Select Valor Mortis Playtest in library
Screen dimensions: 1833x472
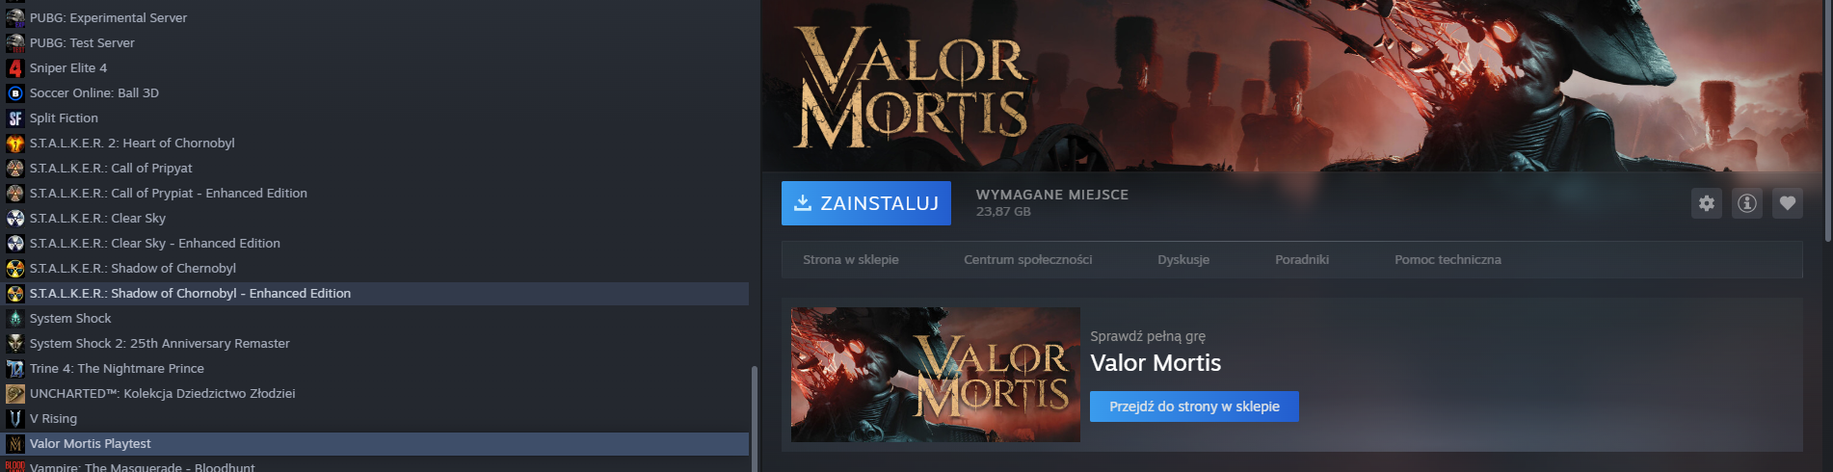[x=376, y=444]
